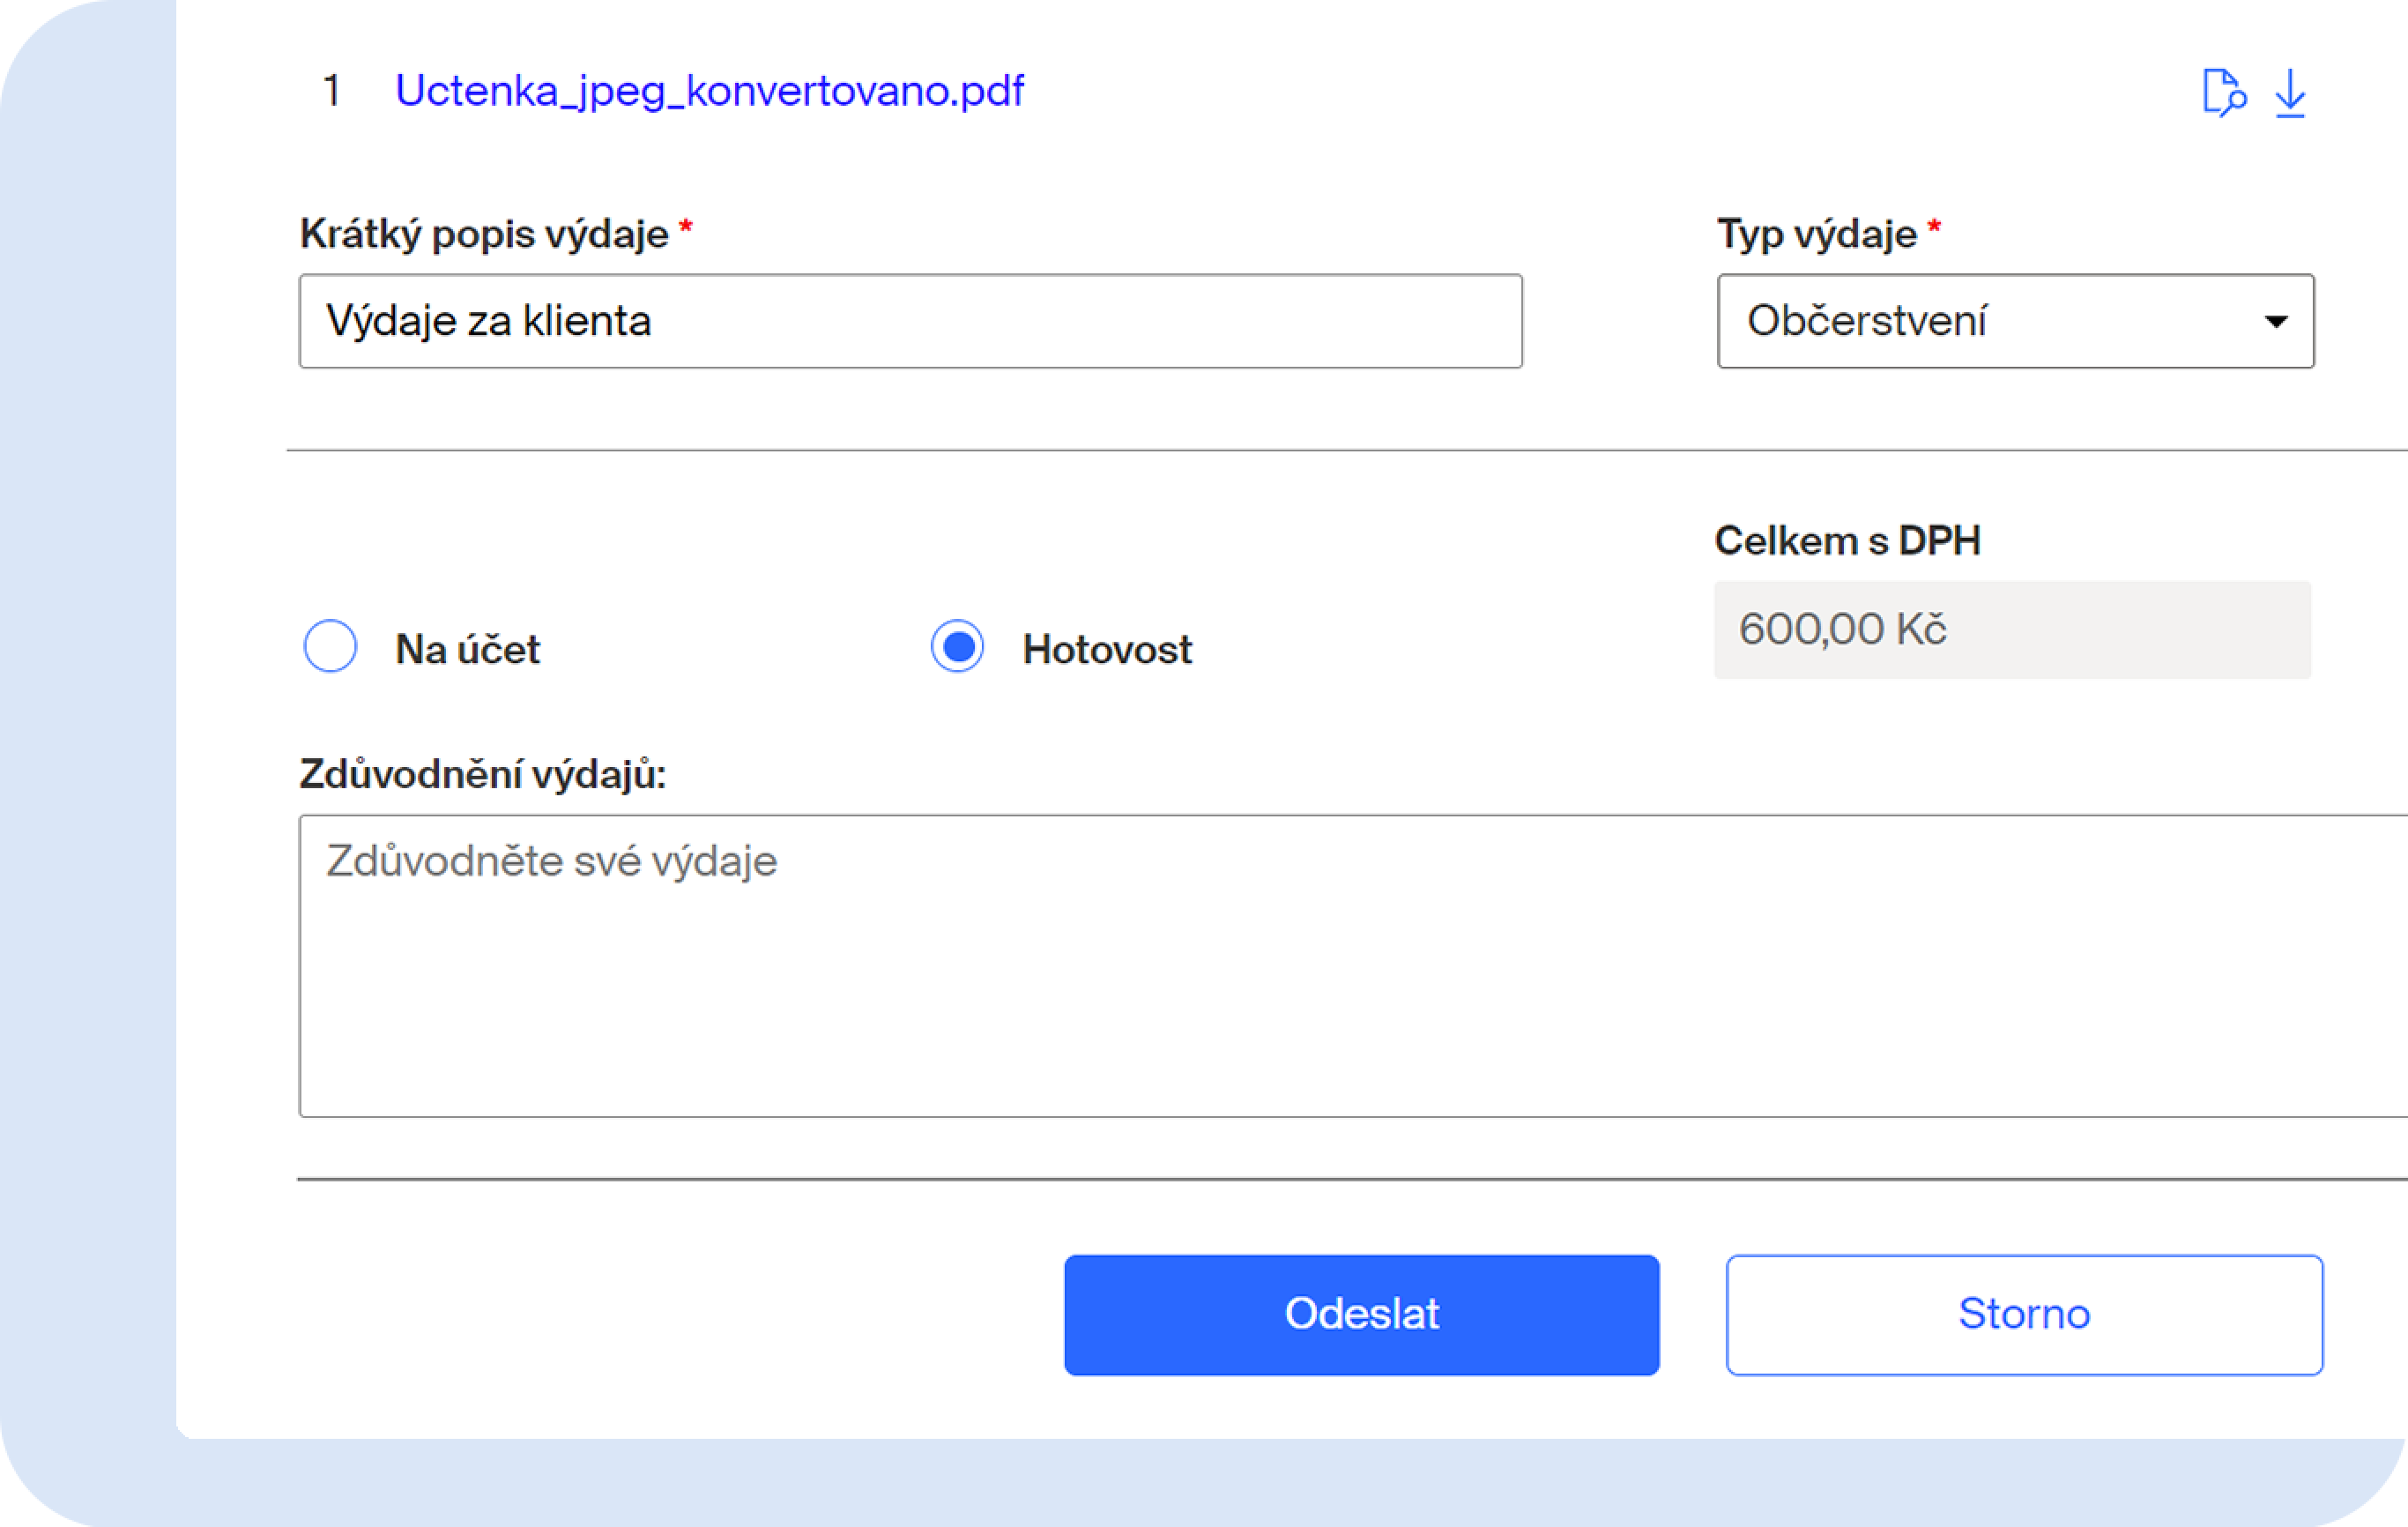This screenshot has width=2408, height=1527.
Task: Click the Zdůvodnění výdajů heading label
Action: 483,775
